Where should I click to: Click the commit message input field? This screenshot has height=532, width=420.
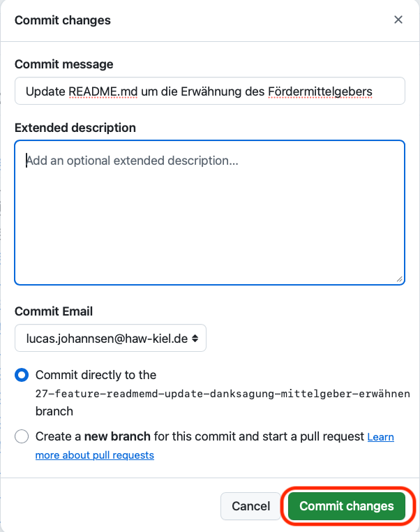209,91
